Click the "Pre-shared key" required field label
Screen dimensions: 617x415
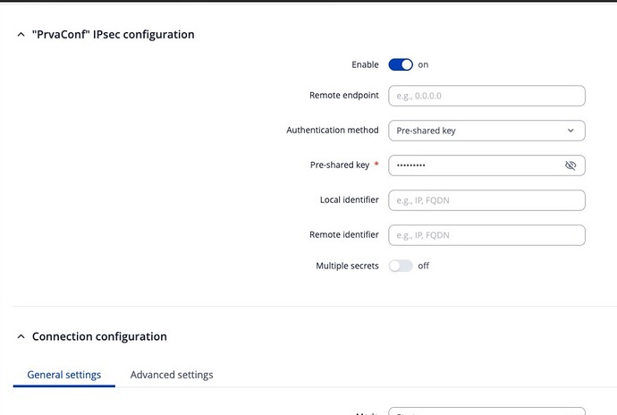[x=339, y=165]
